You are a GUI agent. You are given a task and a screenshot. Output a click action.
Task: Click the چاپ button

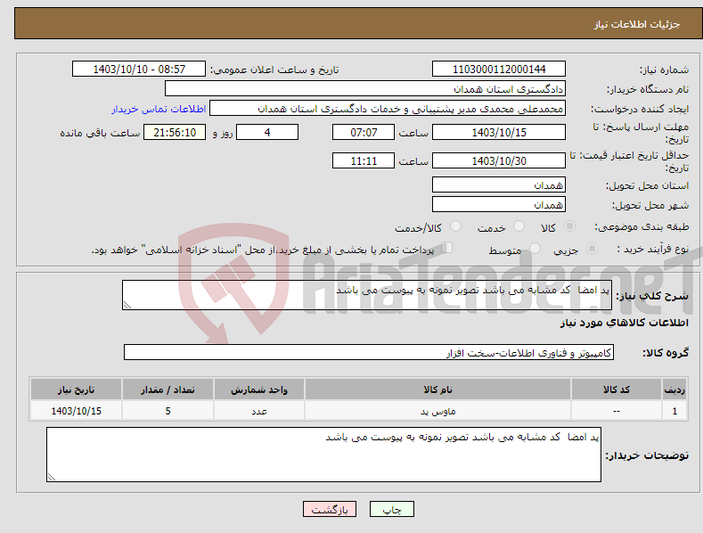point(392,509)
